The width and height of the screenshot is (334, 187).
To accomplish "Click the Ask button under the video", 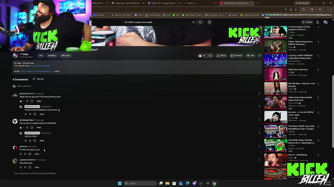I will tap(250, 56).
